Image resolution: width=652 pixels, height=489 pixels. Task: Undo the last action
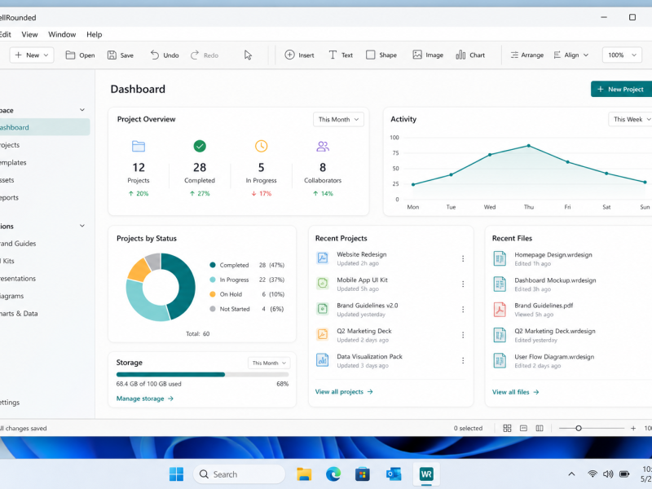pos(165,55)
